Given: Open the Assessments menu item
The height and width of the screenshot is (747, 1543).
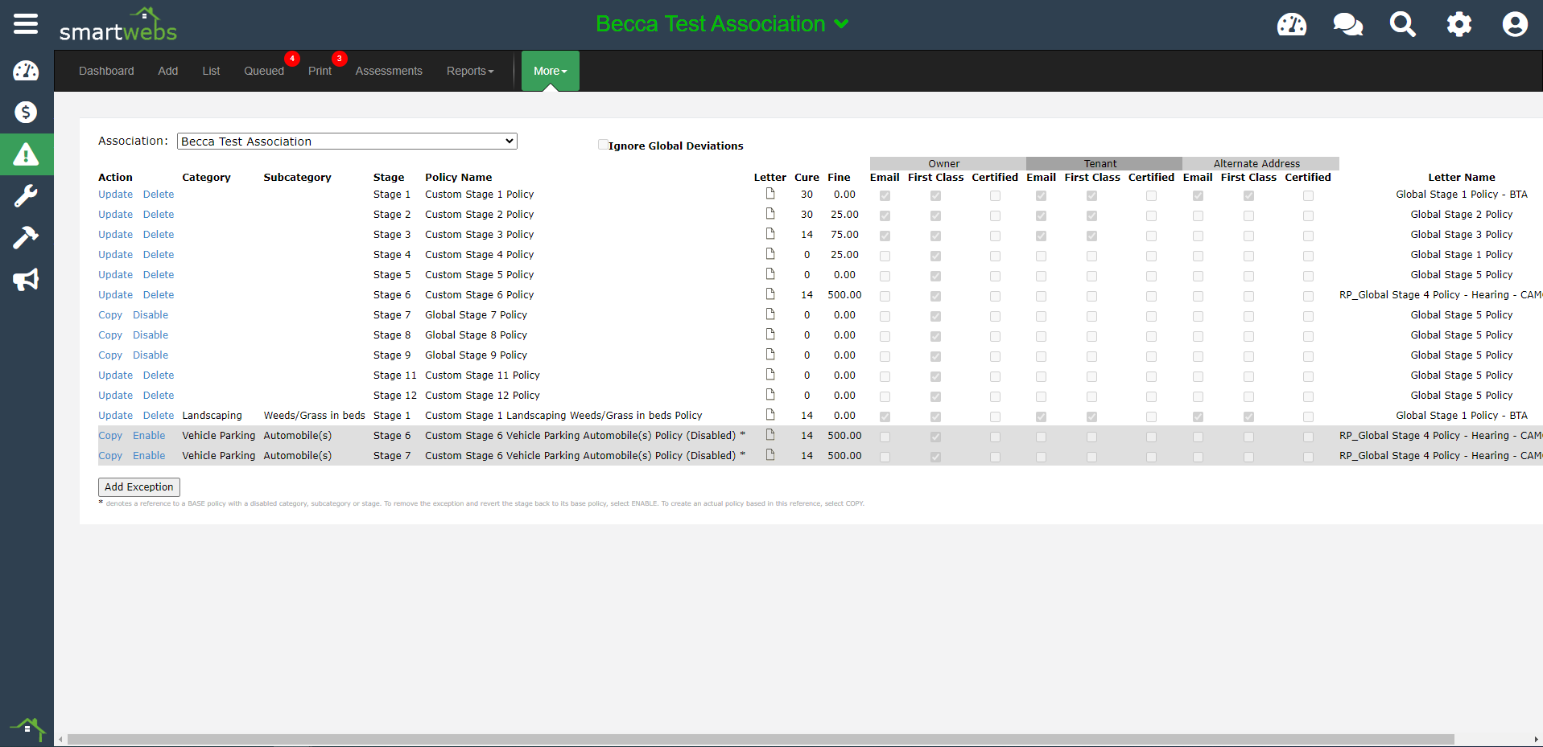Looking at the screenshot, I should (389, 71).
